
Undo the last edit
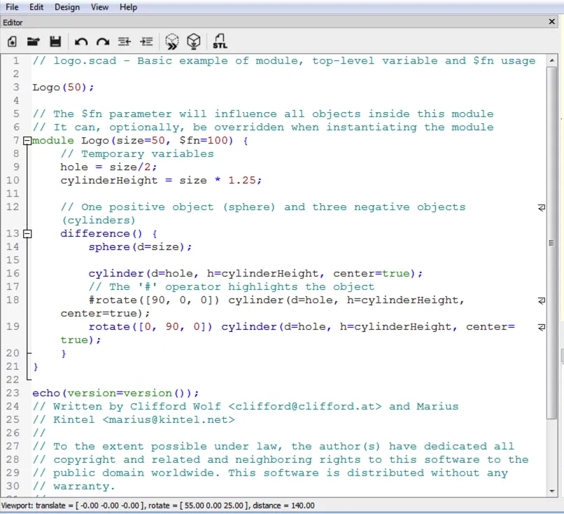80,41
